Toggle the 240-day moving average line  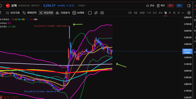31,19
